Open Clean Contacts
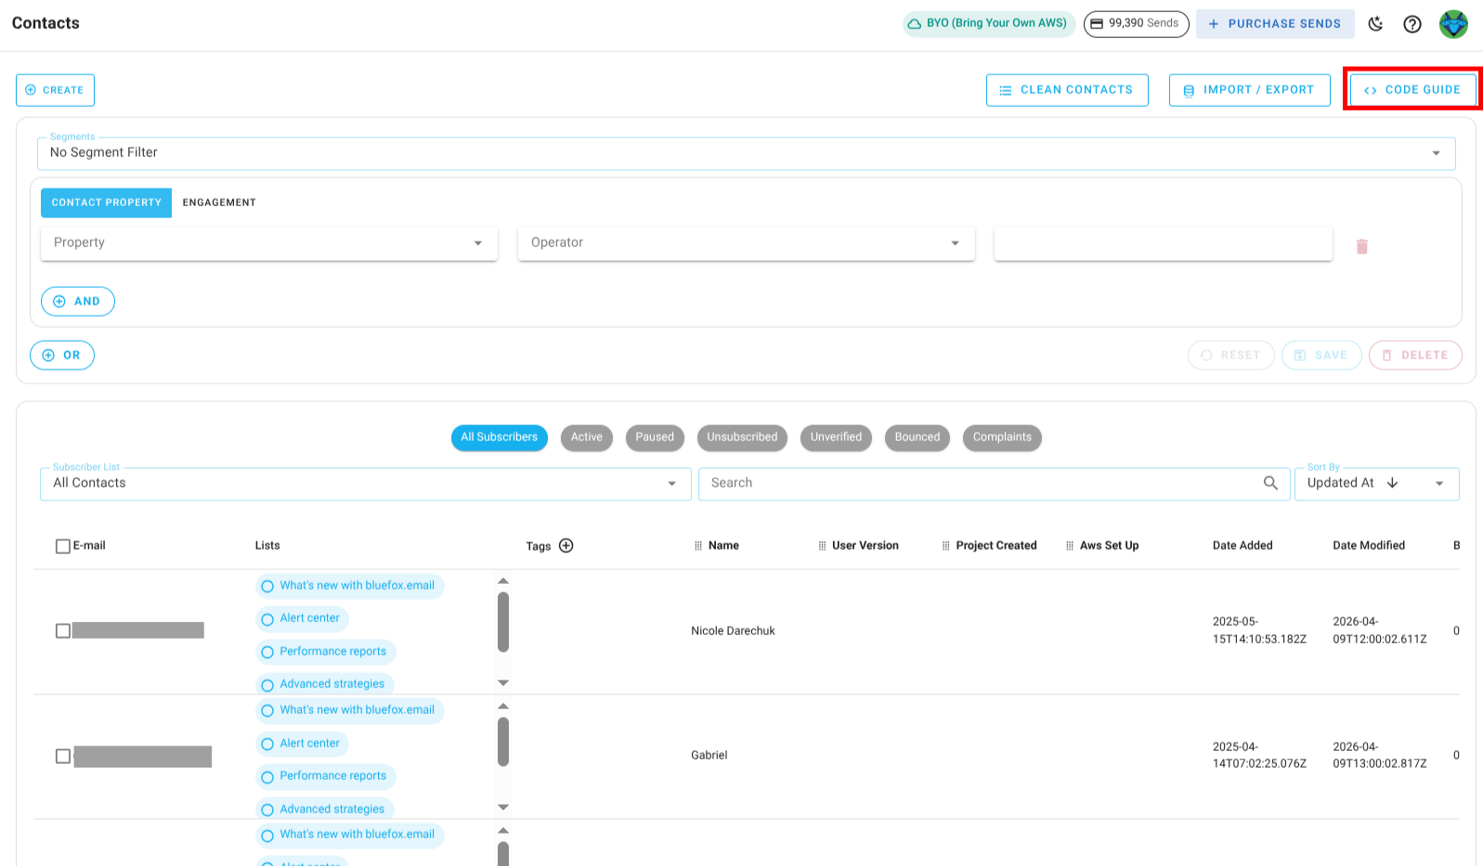The image size is (1483, 866). point(1067,90)
